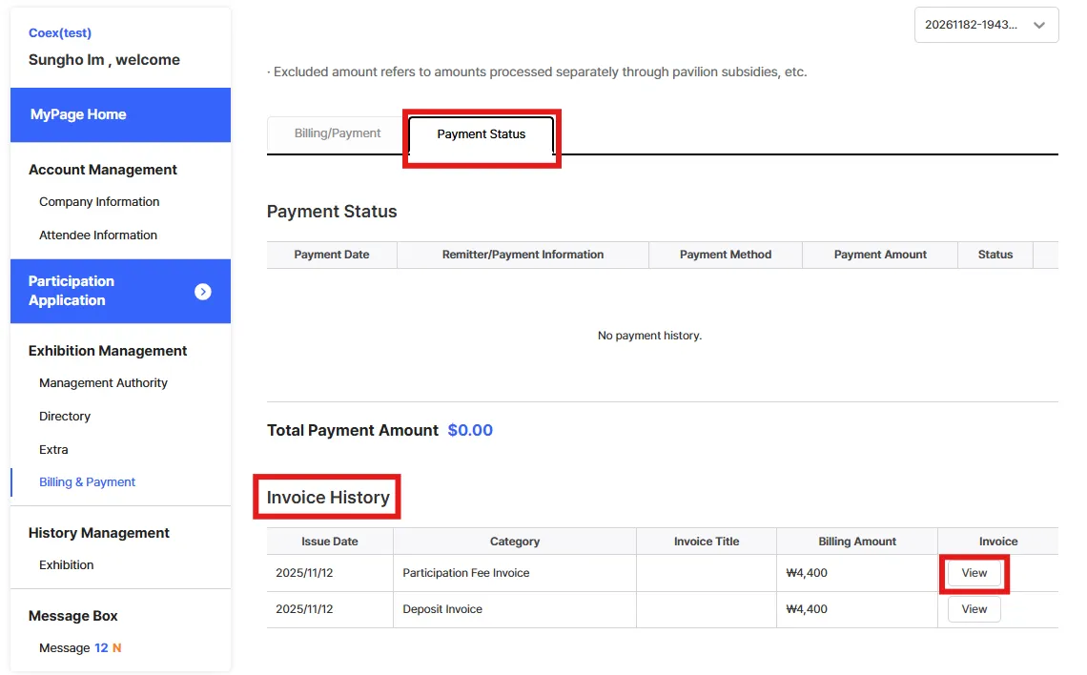Select the Payment Status tab
This screenshot has height=675, width=1087.
tap(481, 134)
